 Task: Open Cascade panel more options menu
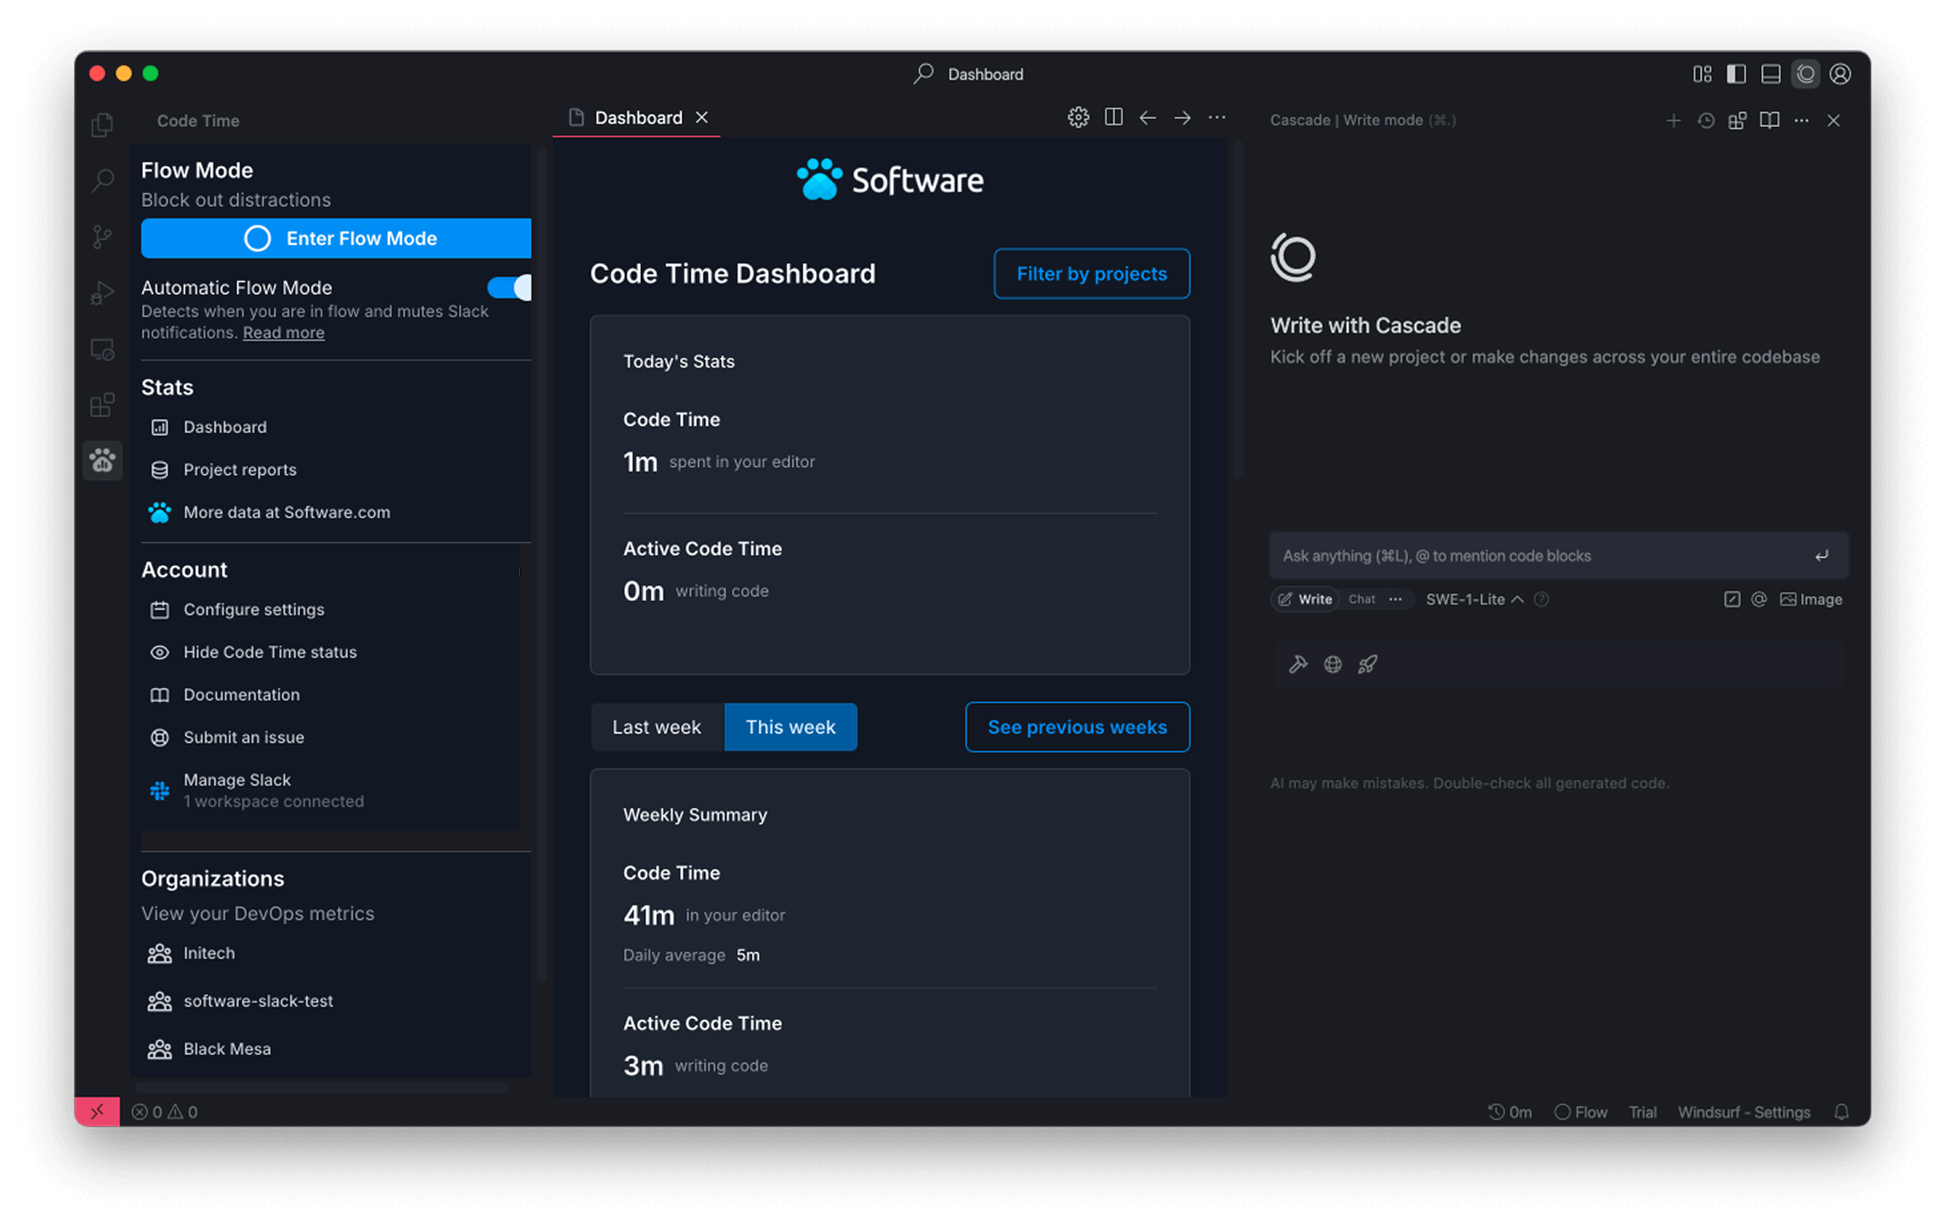point(1801,121)
